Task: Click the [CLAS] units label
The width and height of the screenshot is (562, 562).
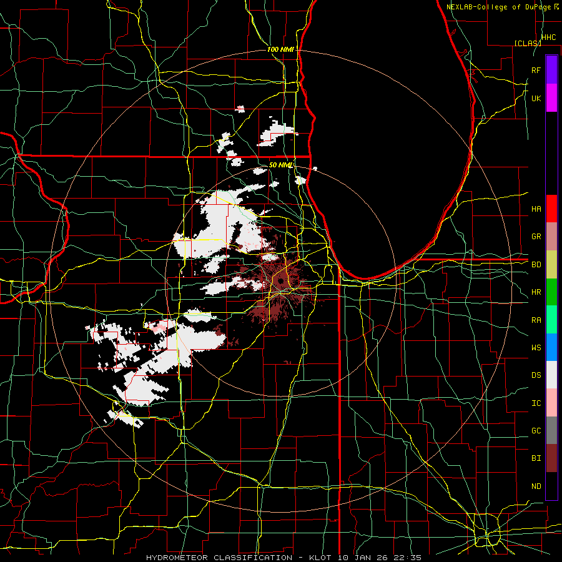Action: tap(528, 43)
